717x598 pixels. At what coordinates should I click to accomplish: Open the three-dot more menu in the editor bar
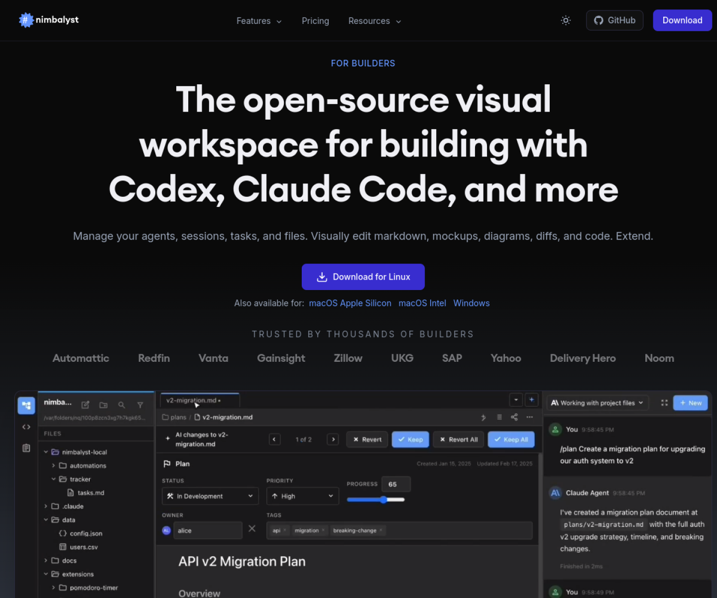[530, 417]
